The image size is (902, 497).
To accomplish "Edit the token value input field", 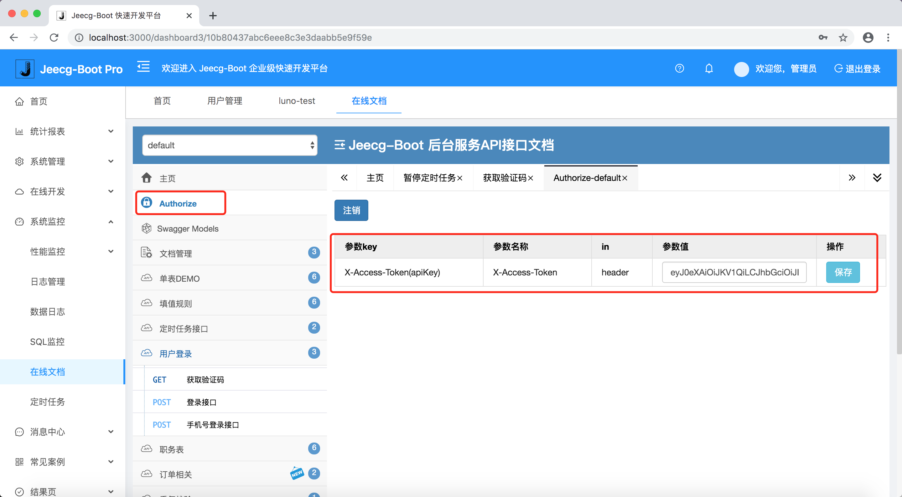I will 734,272.
